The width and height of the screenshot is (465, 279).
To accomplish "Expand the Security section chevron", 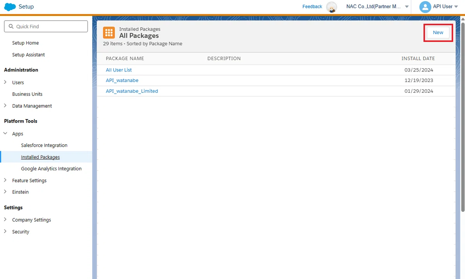I will (x=5, y=231).
